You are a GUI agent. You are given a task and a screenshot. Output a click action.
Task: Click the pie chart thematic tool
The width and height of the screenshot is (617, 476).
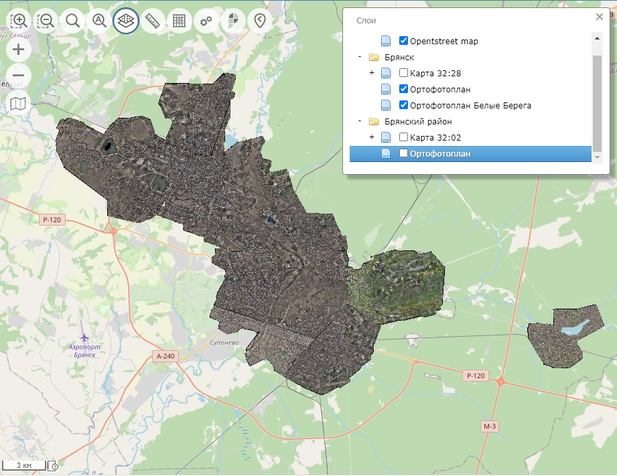click(x=232, y=21)
